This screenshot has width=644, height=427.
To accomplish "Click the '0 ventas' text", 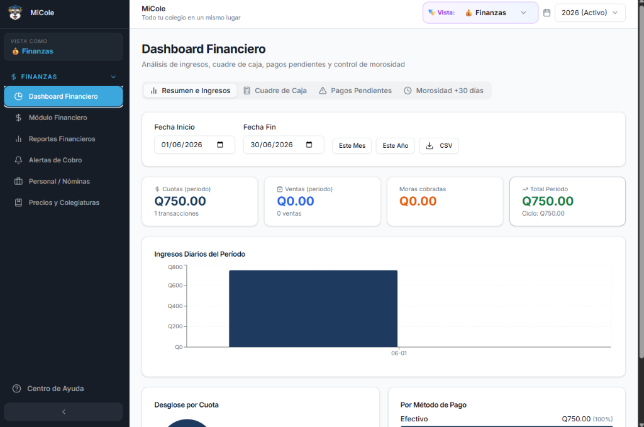I will tap(289, 214).
